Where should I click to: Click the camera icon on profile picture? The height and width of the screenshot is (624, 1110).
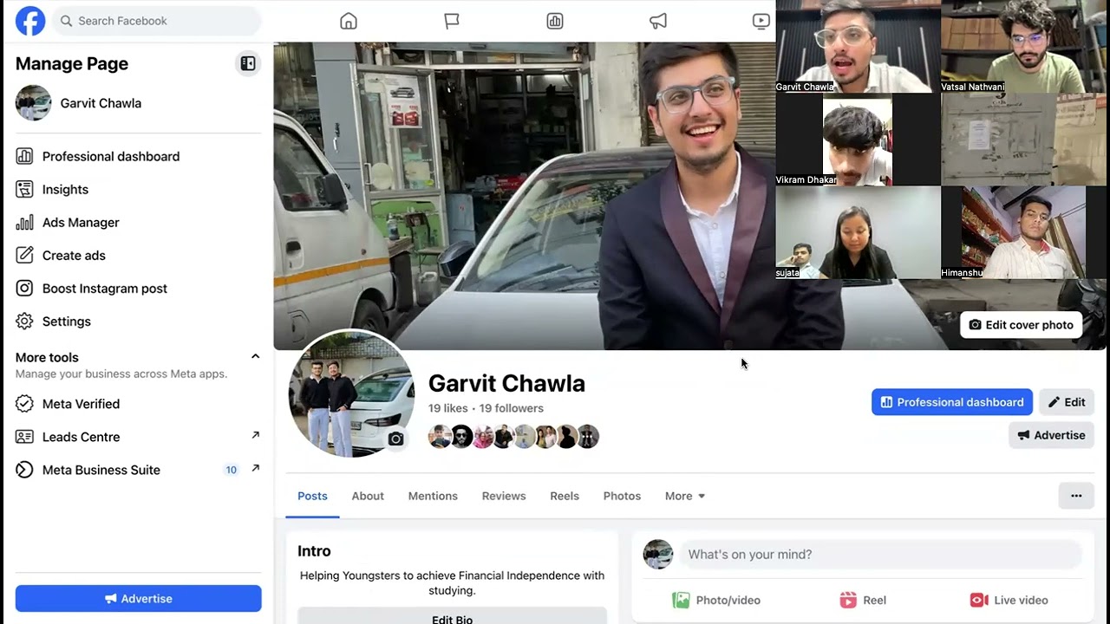tap(395, 439)
